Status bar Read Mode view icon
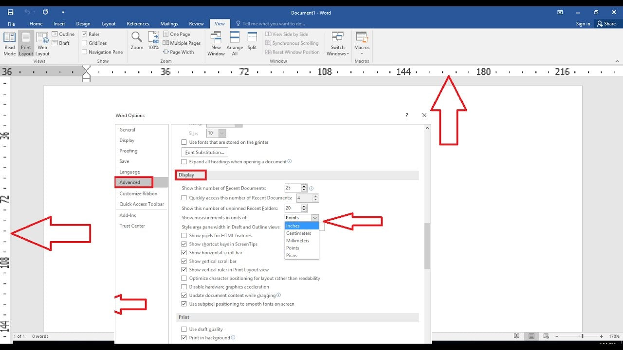The image size is (623, 350). coord(516,336)
